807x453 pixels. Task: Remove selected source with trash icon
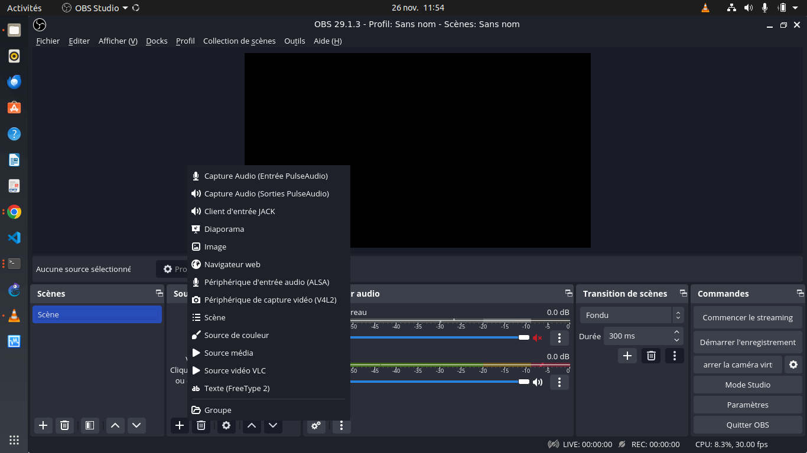click(201, 425)
